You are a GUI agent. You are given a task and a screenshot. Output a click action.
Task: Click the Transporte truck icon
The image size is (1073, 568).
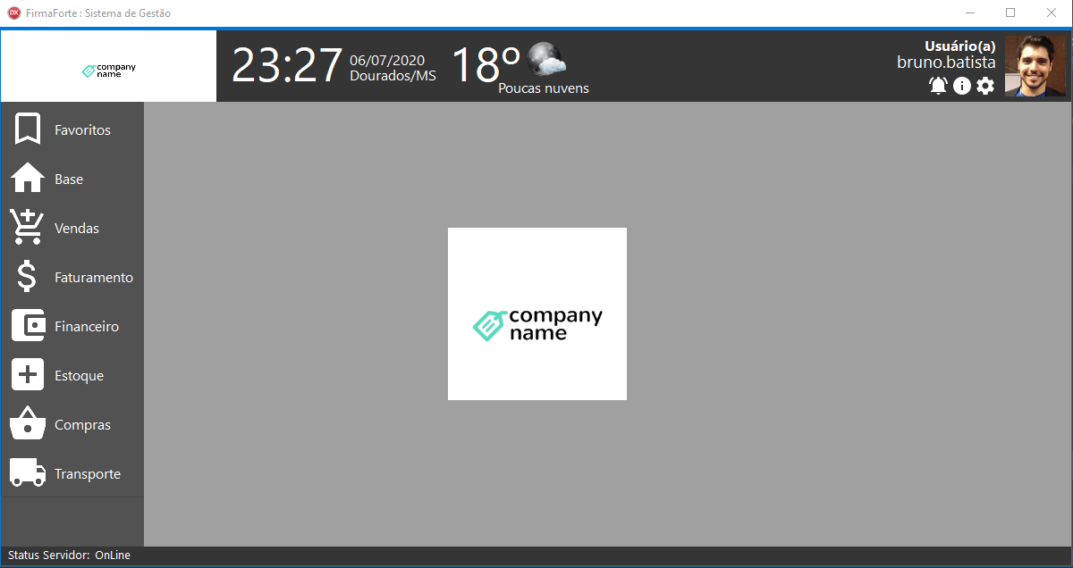click(x=28, y=472)
